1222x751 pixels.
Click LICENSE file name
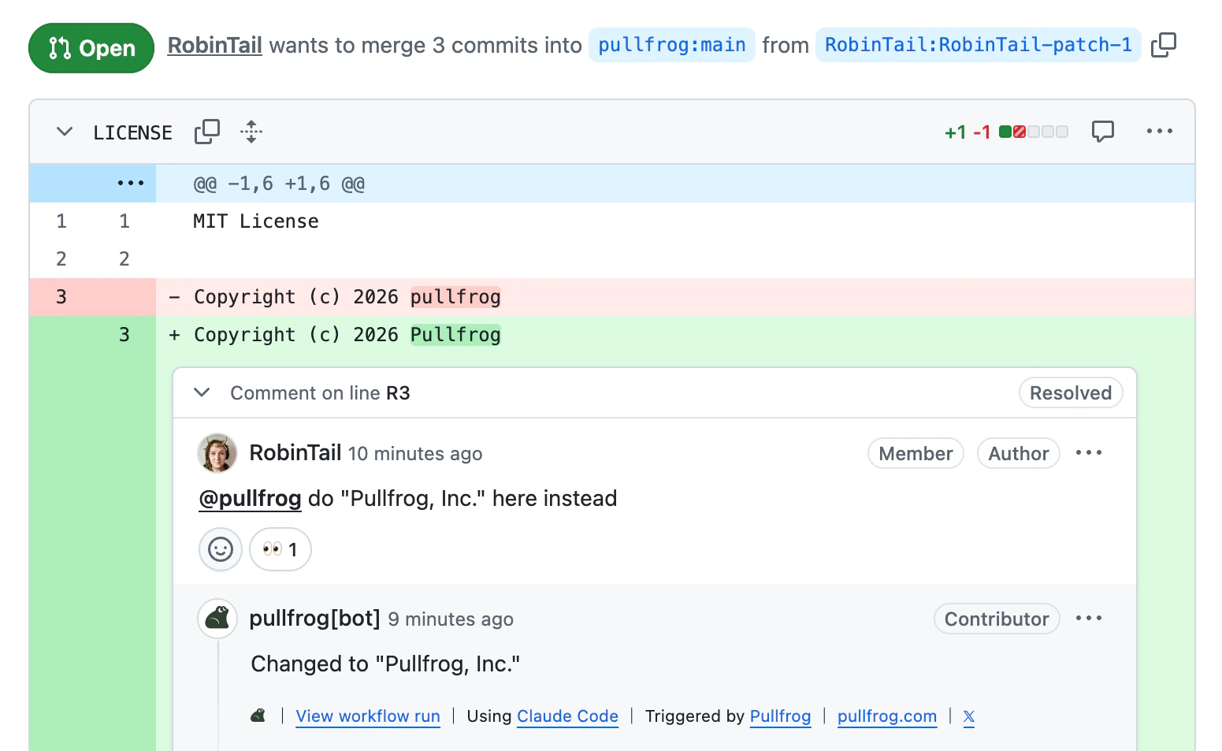coord(132,132)
